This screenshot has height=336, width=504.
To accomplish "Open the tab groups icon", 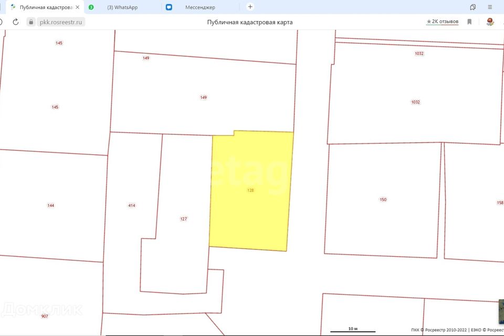I will [x=472, y=7].
